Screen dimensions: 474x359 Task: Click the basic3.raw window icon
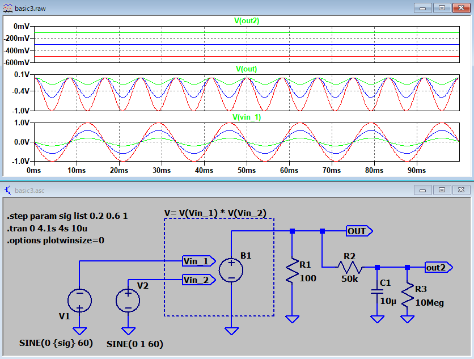[x=7, y=7]
